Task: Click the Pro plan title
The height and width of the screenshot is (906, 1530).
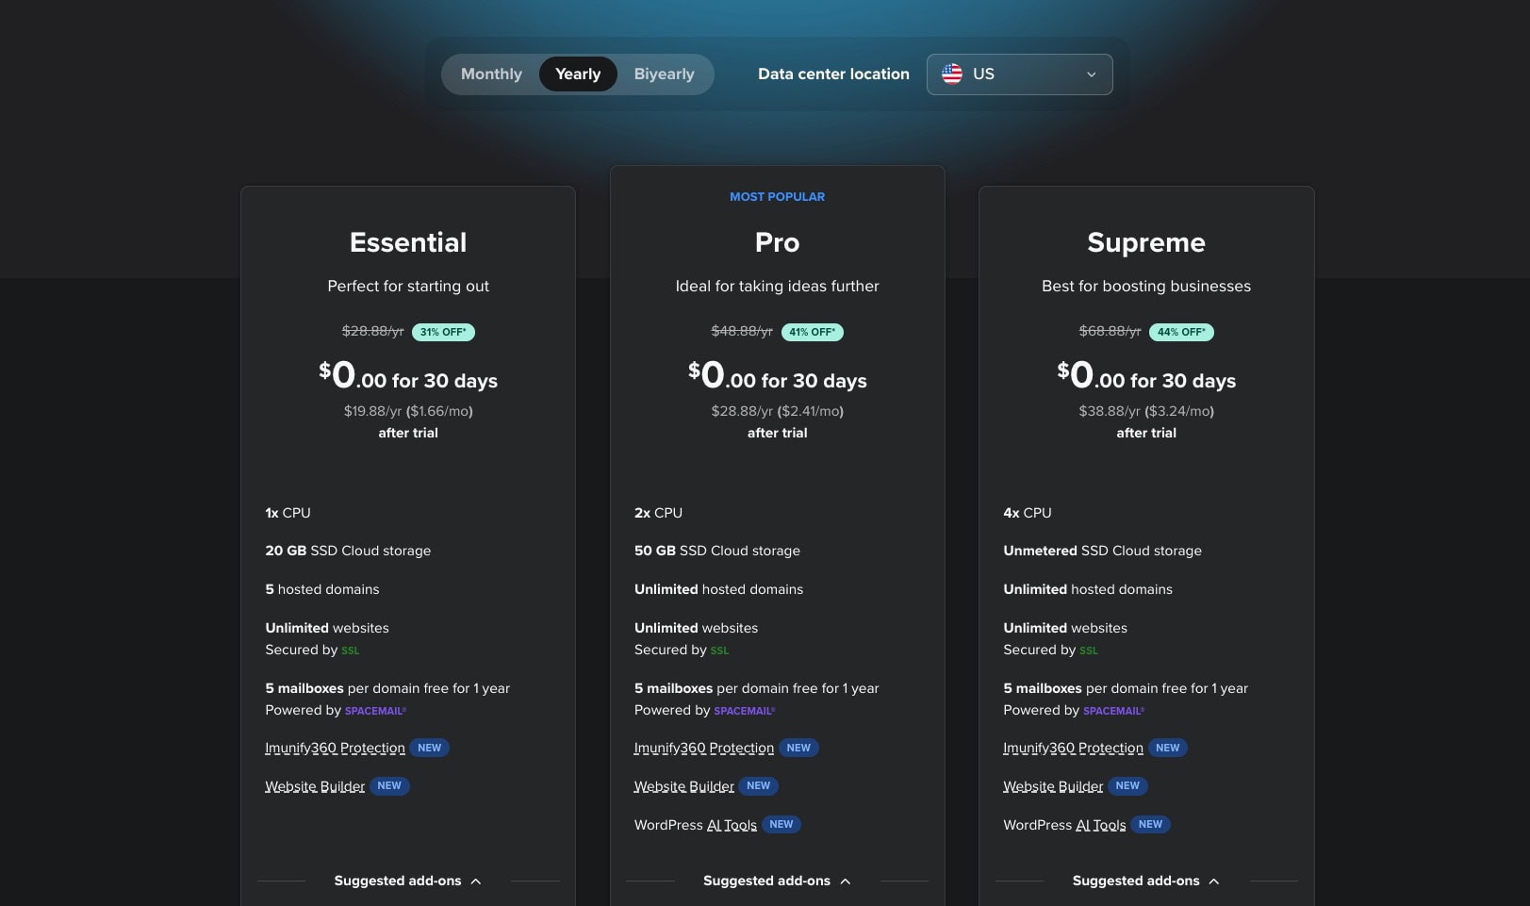Action: pyautogui.click(x=777, y=242)
